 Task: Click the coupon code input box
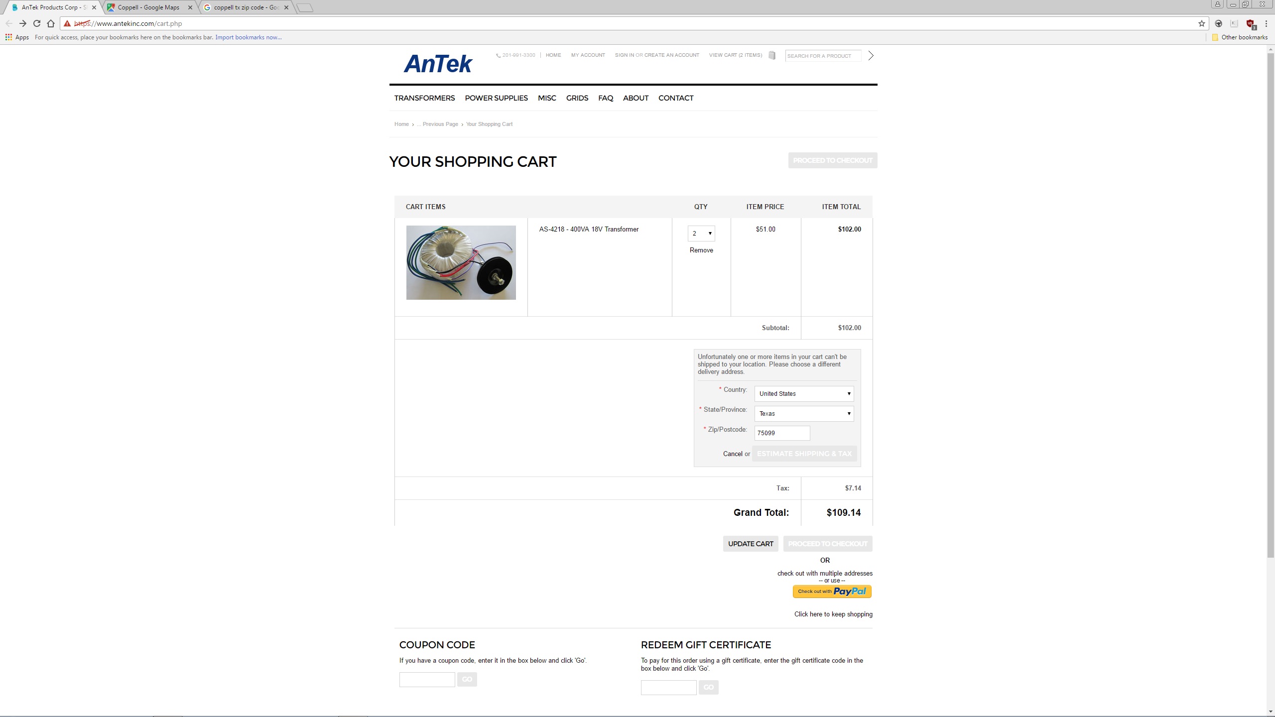pyautogui.click(x=427, y=679)
